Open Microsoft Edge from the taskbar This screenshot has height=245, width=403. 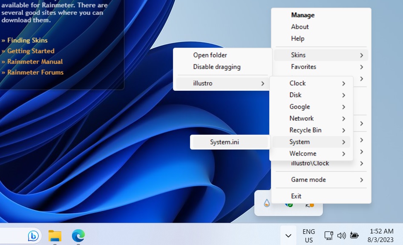point(78,236)
